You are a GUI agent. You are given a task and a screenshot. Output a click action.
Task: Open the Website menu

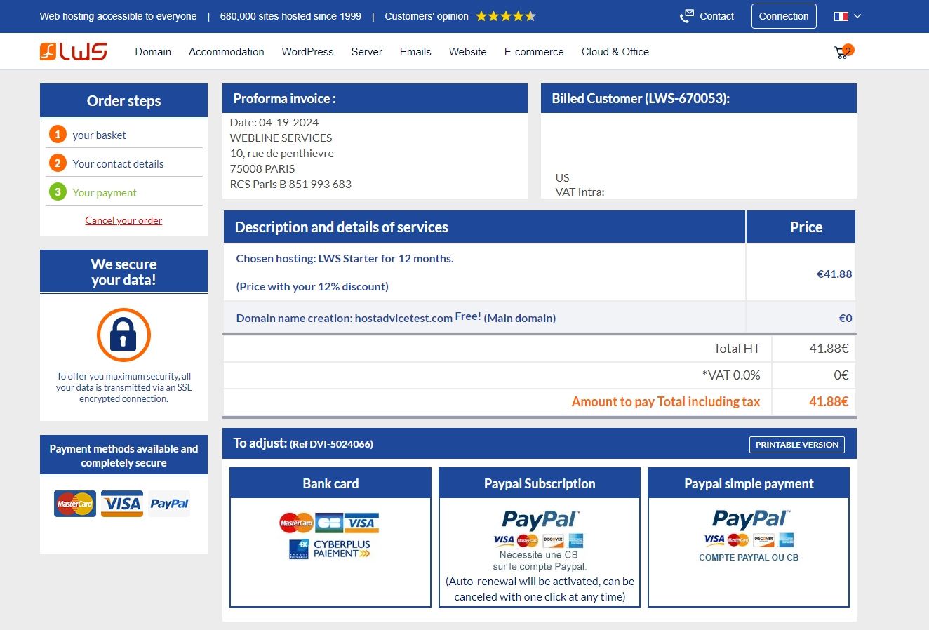[468, 52]
